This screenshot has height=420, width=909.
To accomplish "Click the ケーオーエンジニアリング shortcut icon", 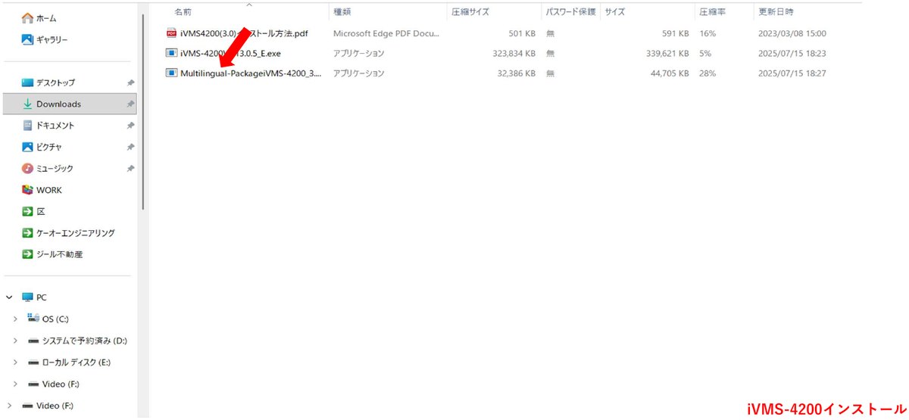I will (x=27, y=233).
